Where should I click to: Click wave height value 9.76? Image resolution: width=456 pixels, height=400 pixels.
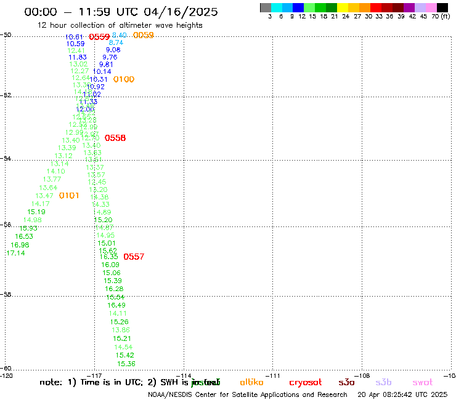click(110, 57)
